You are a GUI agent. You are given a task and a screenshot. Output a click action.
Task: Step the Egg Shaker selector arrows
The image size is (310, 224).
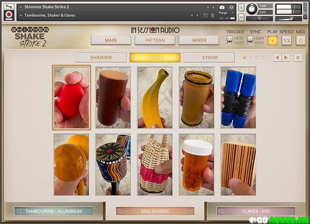189,211
